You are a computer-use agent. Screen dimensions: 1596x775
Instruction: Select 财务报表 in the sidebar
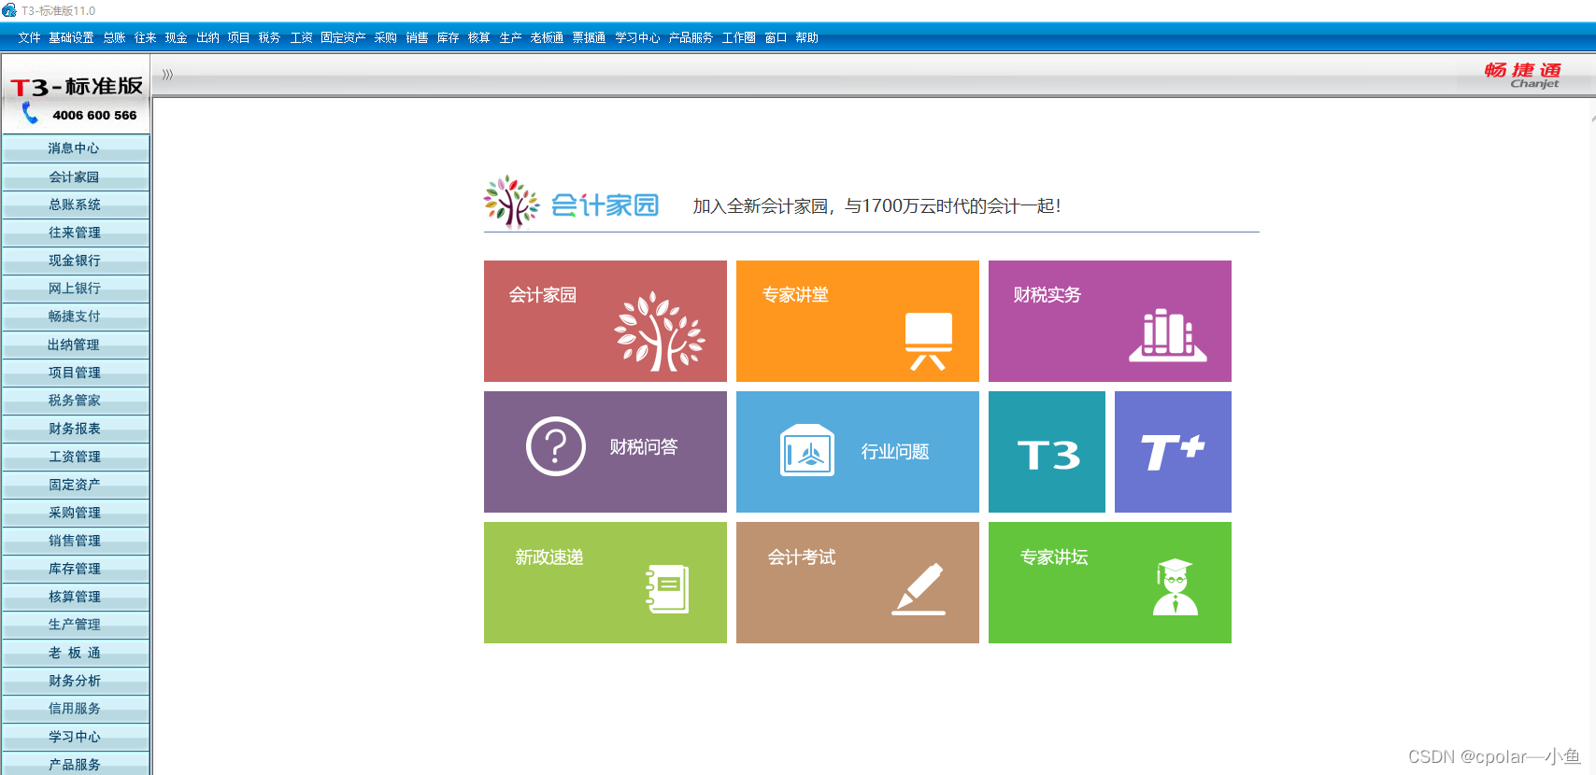(x=76, y=429)
